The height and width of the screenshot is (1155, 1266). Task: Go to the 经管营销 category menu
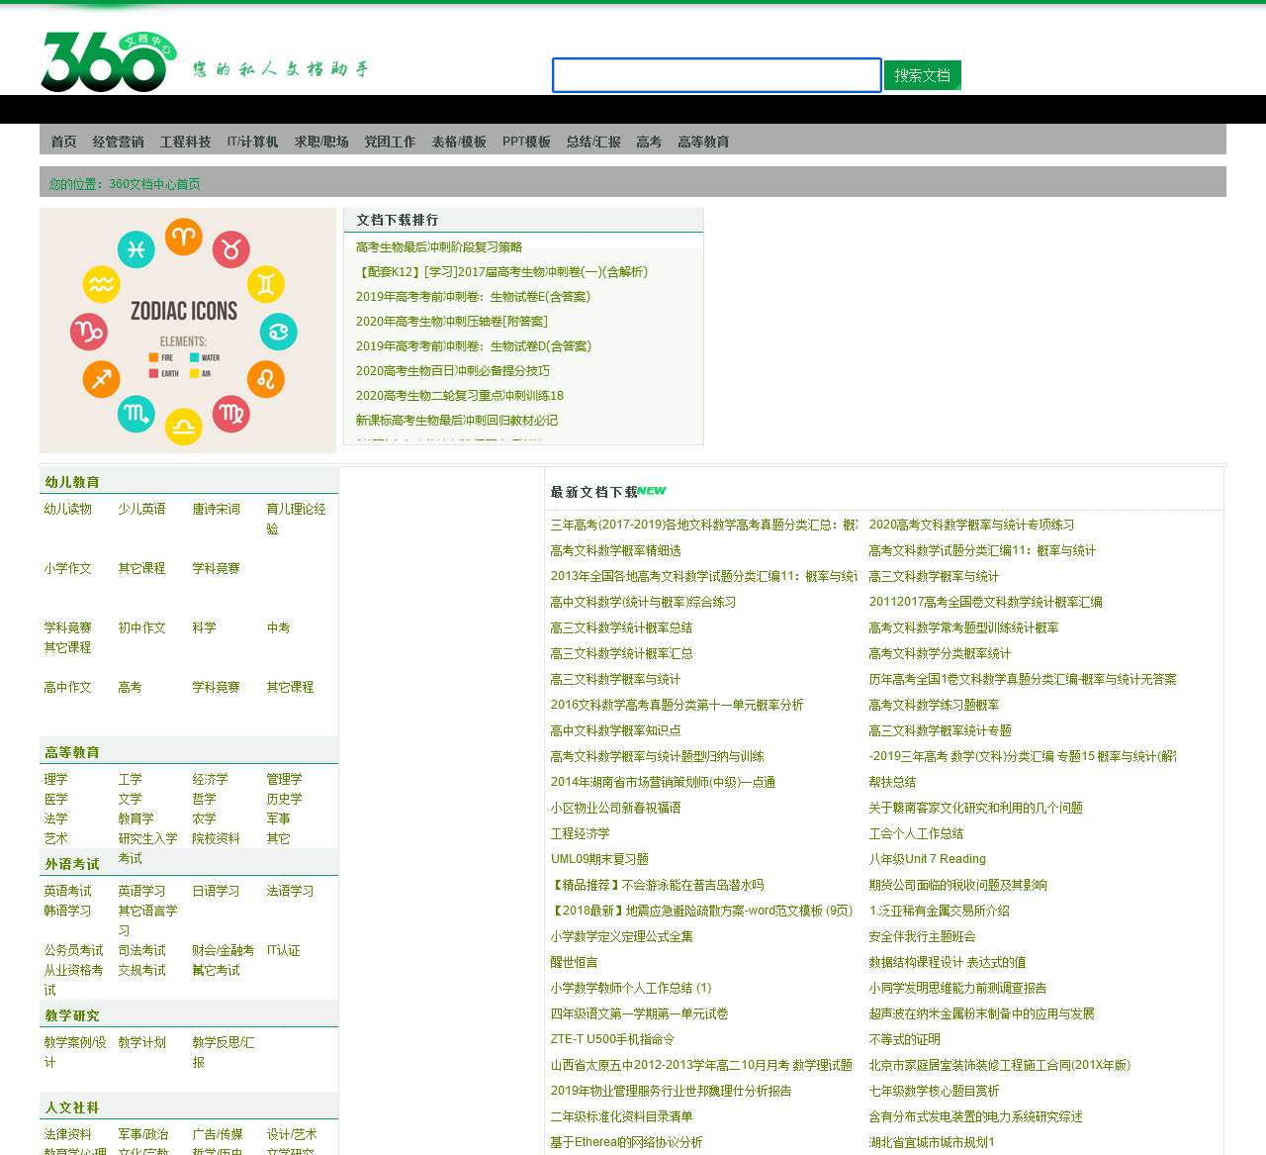pos(118,142)
